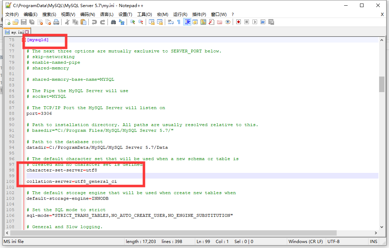Open the 编码(N) menu
389x248 pixels.
pos(88,15)
